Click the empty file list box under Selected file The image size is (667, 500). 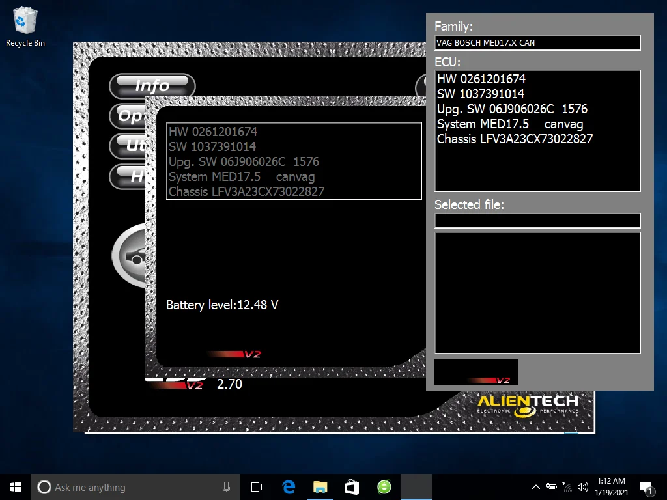coord(537,293)
